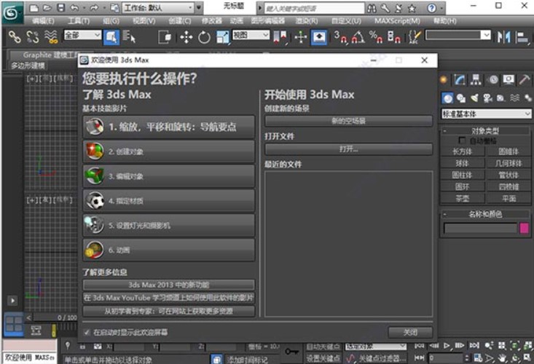Click the Unlink Selection icon
Viewport: 534px width, 364px height.
pyautogui.click(x=33, y=36)
